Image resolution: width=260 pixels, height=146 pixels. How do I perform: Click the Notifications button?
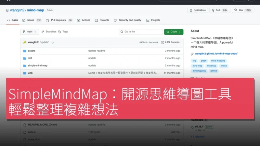click(198, 10)
